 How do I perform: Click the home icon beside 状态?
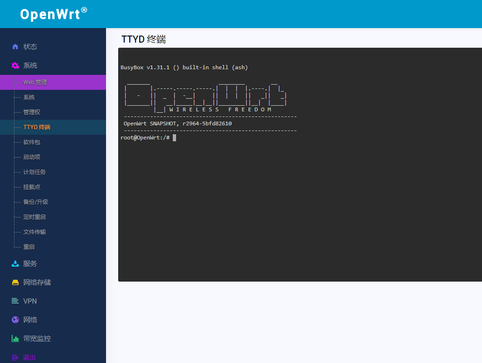pyautogui.click(x=15, y=46)
